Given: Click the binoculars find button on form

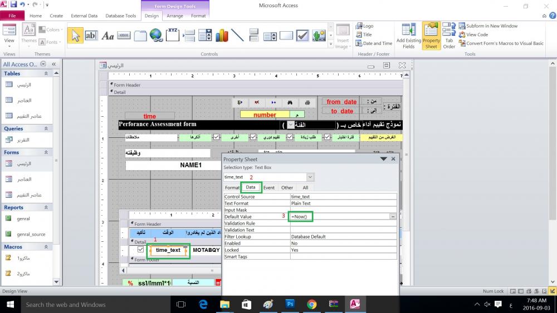Looking at the screenshot, I should click(290, 102).
